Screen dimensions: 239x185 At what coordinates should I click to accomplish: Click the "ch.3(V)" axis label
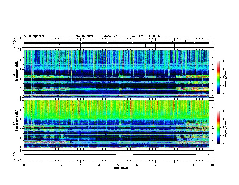pyautogui.click(x=14, y=155)
